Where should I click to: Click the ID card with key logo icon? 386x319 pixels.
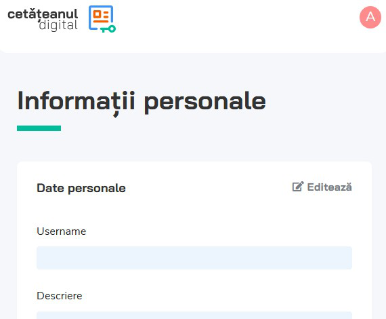(102, 19)
